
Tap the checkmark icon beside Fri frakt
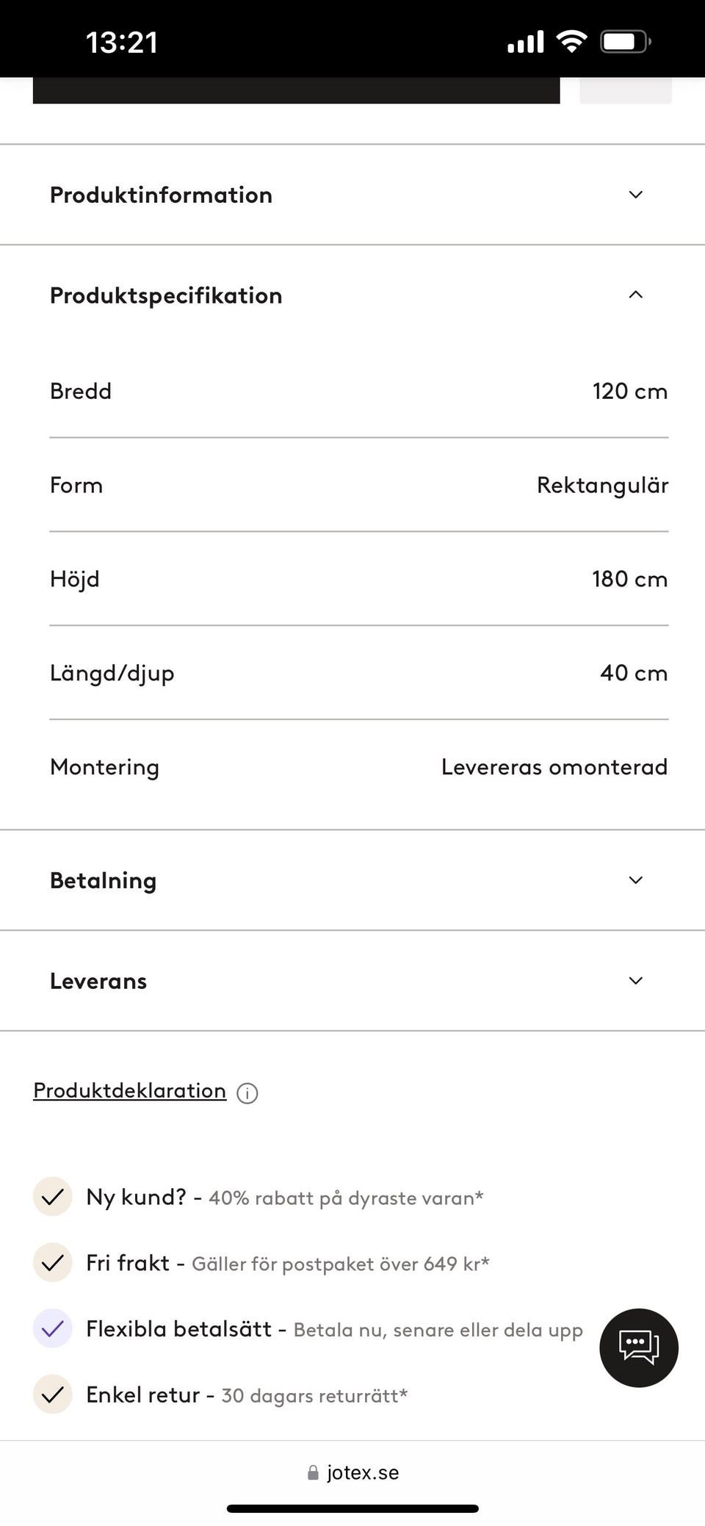pyautogui.click(x=52, y=1263)
